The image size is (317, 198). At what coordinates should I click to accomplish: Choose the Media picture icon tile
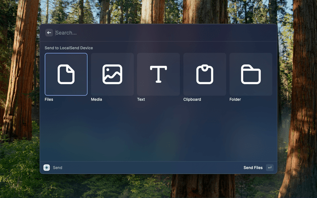pos(112,74)
